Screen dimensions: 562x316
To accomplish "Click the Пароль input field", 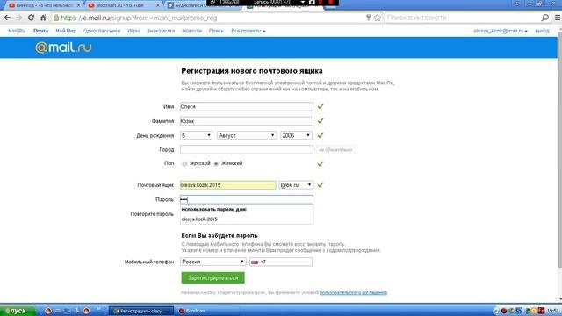I will tap(247, 199).
